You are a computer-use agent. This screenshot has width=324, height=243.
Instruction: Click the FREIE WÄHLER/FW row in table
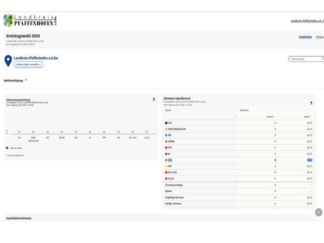pyautogui.click(x=238, y=129)
